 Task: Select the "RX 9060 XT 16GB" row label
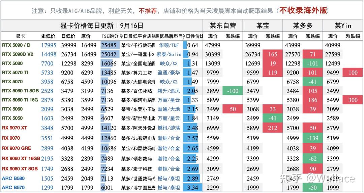click(x=21, y=158)
